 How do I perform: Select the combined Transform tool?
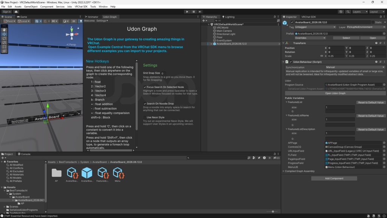point(4,51)
